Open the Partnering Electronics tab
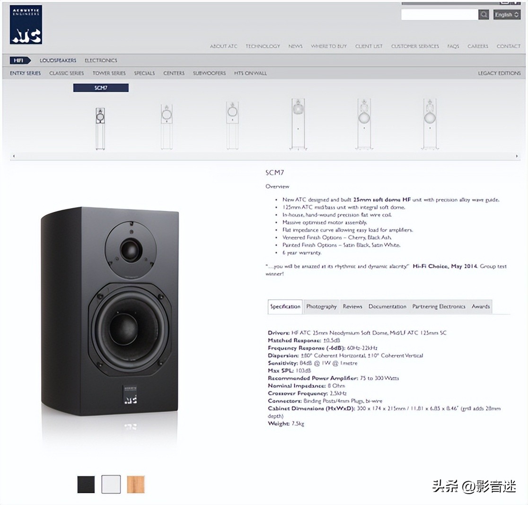This screenshot has width=528, height=505. click(x=439, y=306)
